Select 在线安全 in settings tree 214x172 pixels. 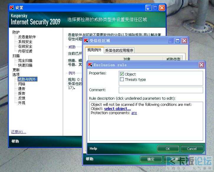click(x=25, y=46)
